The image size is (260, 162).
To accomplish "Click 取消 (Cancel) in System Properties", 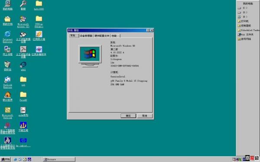I will coord(145,116).
